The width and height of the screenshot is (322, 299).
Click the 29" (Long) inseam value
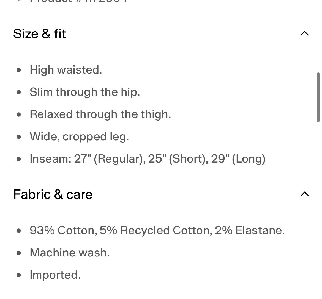pyautogui.click(x=238, y=159)
